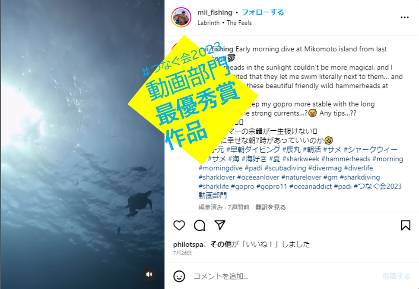Open the emoji picker smiley icon
This screenshot has height=289, width=419.
click(x=179, y=276)
